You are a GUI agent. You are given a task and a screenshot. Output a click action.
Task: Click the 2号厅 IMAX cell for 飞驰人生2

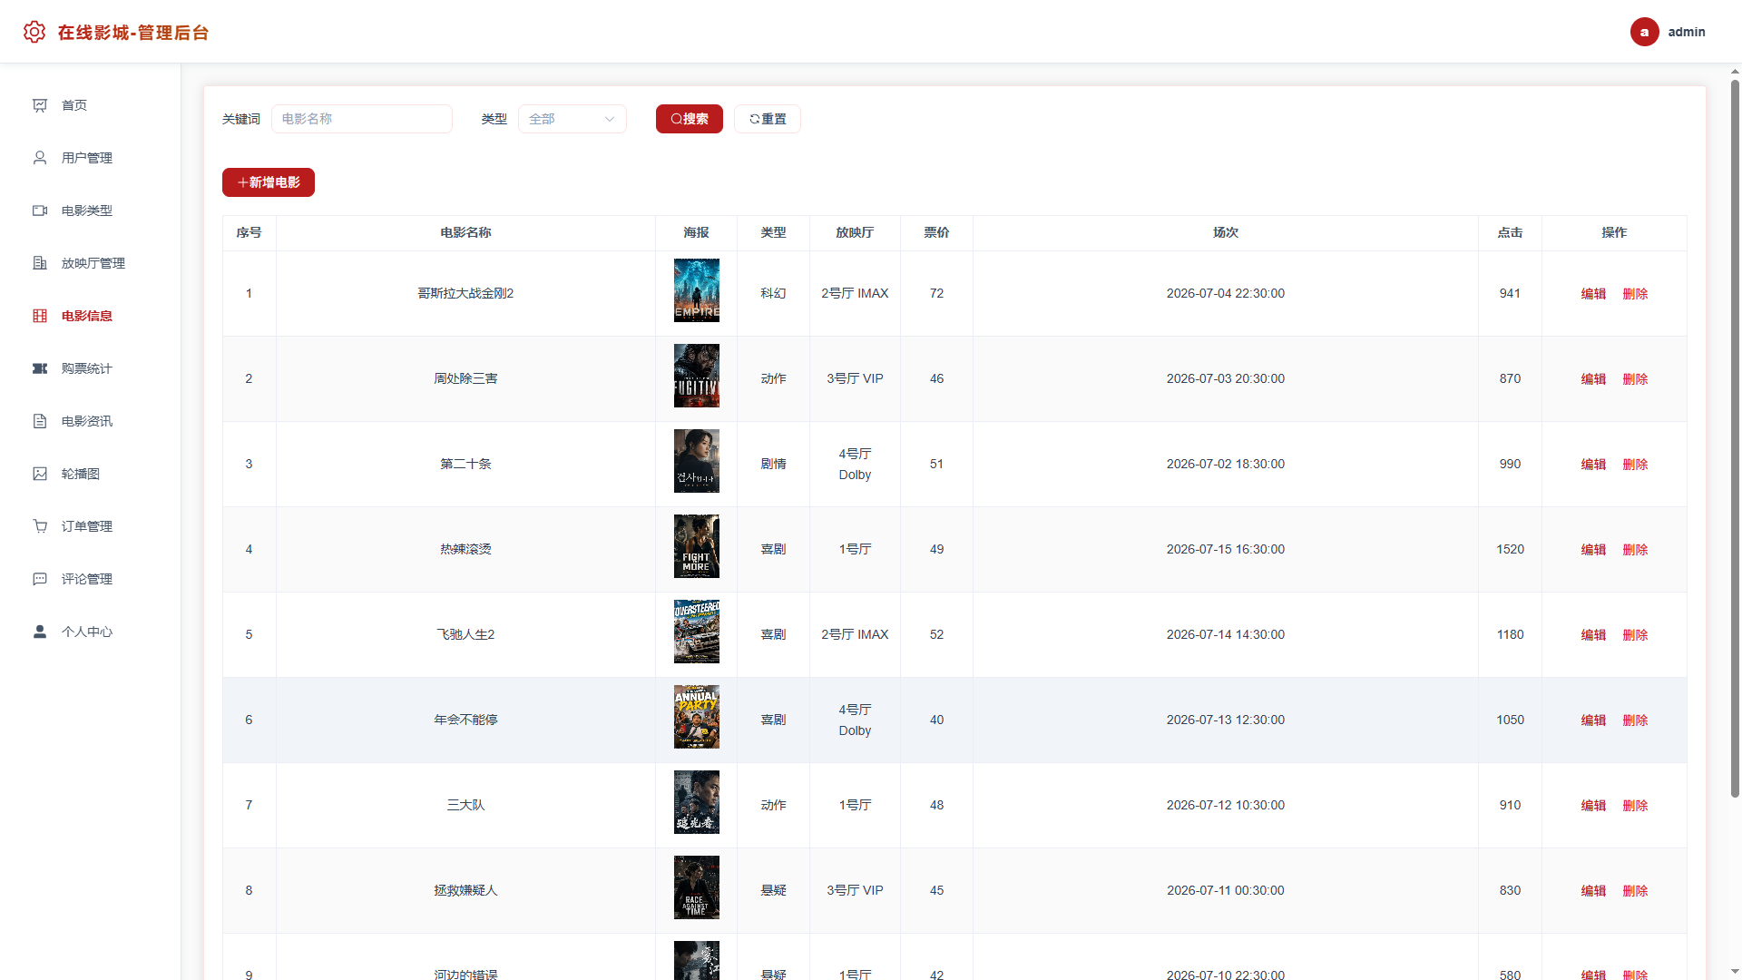coord(855,635)
